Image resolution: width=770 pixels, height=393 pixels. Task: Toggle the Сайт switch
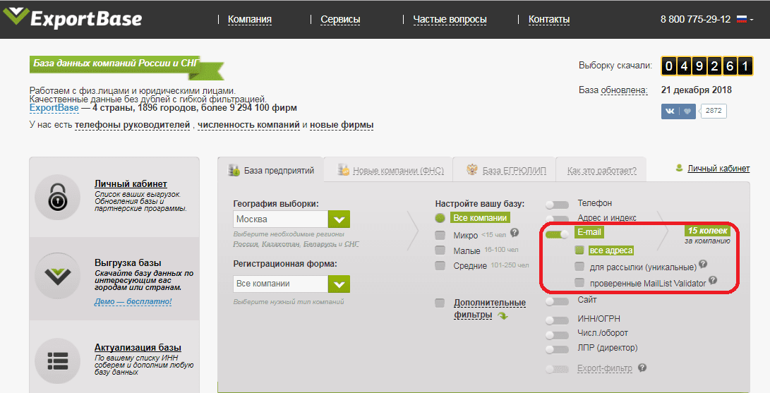[x=557, y=301]
